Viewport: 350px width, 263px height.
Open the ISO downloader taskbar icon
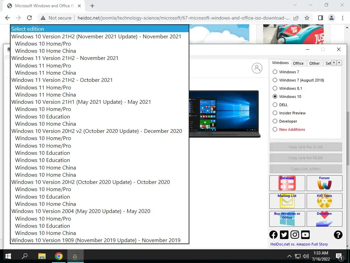75,256
